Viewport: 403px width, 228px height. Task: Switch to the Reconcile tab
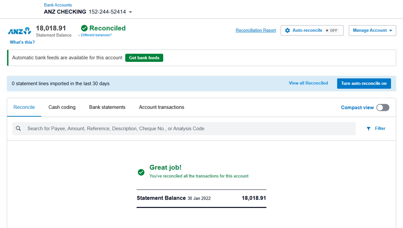[24, 107]
